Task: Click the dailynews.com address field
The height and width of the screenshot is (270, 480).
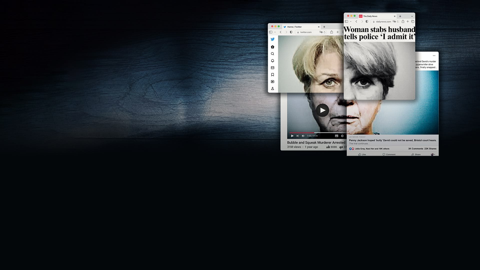Action: point(383,22)
